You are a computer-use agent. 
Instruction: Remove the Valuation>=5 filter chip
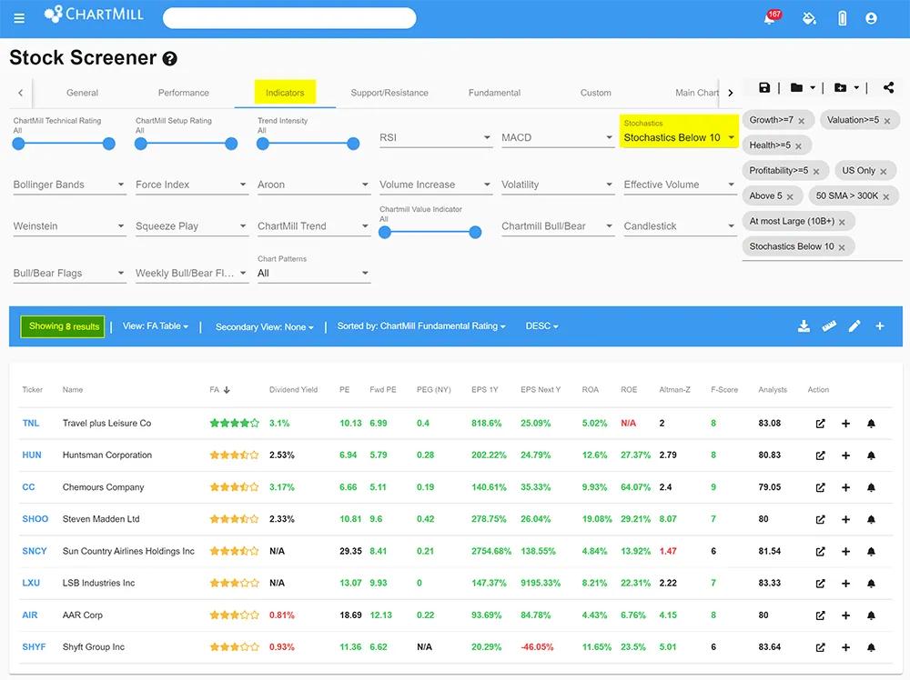tap(886, 121)
